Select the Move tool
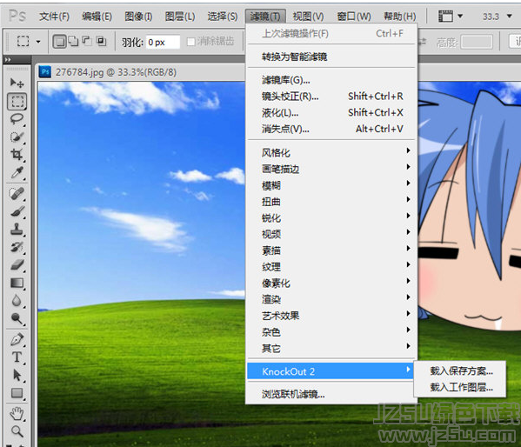Image resolution: width=521 pixels, height=447 pixels. pos(17,83)
